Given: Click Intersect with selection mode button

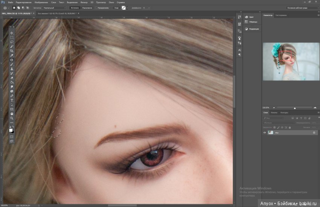Looking at the screenshot, I should coord(27,8).
